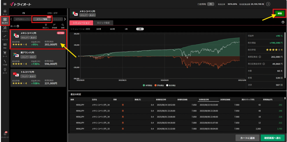The width and height of the screenshot is (287, 142).
Task: Open the Deposit/Withdrawal (入出金) icon
Action: [x=5, y=62]
